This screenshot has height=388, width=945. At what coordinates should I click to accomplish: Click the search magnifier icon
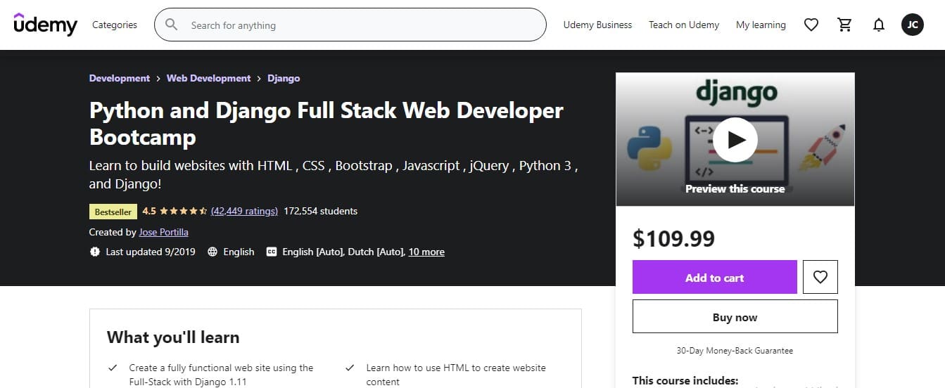point(171,25)
